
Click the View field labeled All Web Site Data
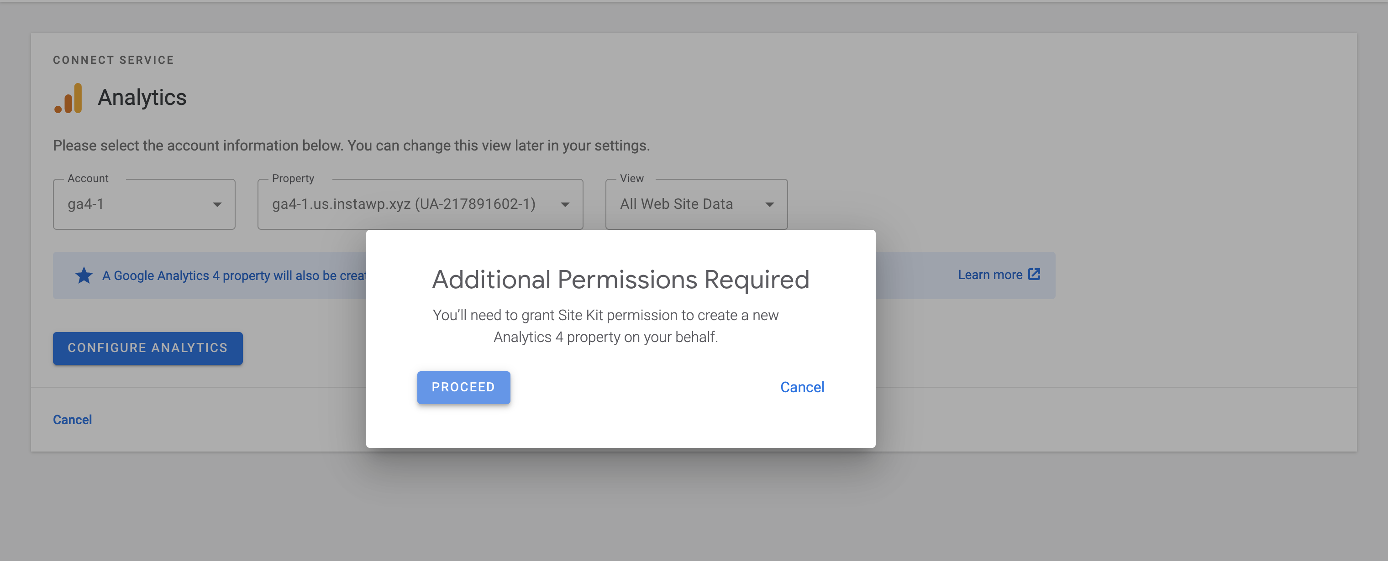coord(676,205)
